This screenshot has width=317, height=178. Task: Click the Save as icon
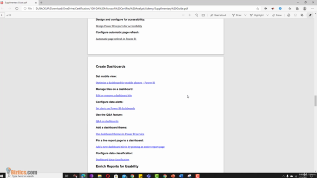pos(302,15)
